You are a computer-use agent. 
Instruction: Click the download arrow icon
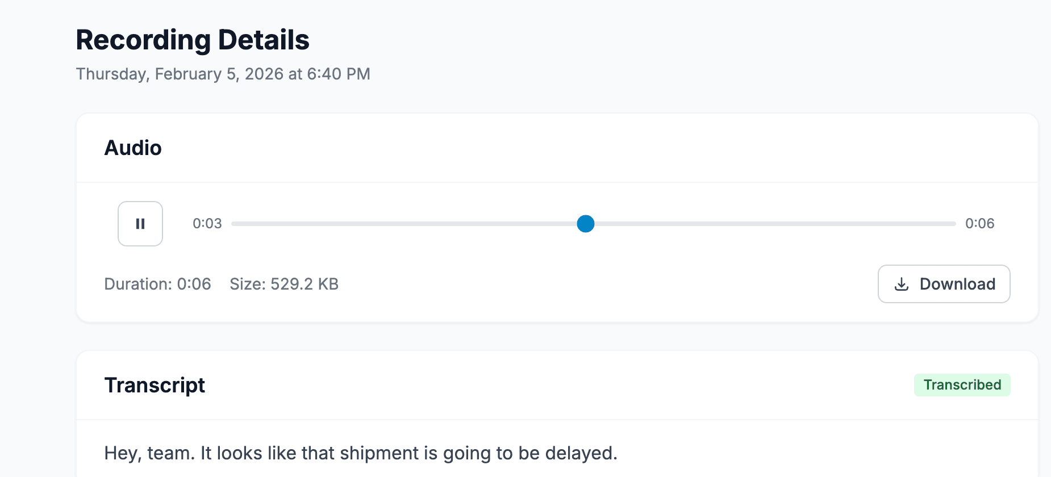902,284
